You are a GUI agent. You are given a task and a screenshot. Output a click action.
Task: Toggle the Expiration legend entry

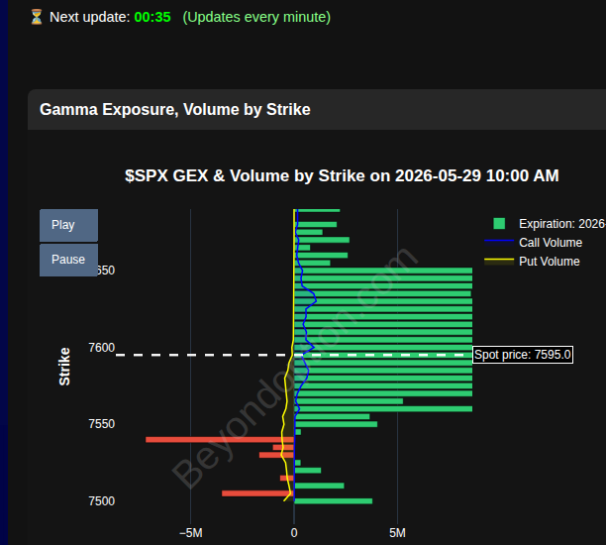(x=545, y=224)
